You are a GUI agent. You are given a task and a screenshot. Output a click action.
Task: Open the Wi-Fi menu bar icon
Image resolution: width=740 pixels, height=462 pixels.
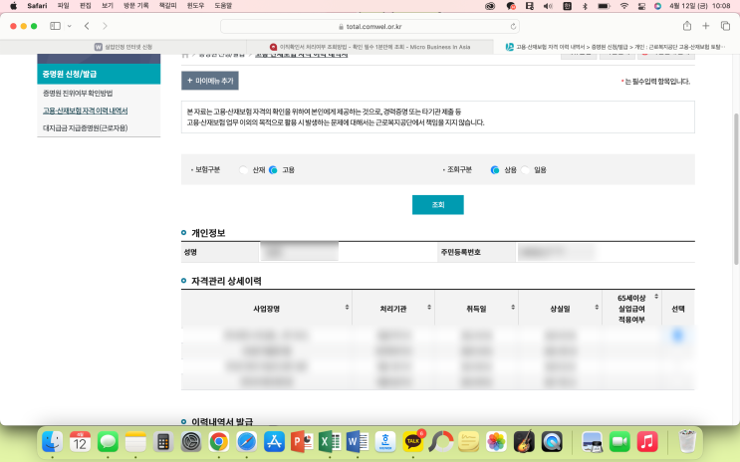point(623,6)
